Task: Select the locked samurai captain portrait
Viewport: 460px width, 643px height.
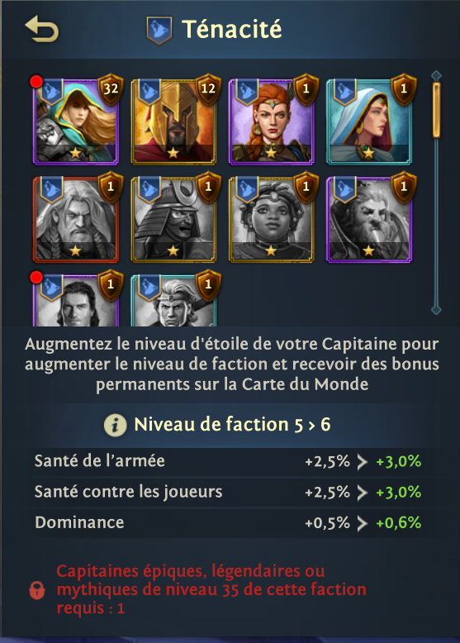Action: 173,220
